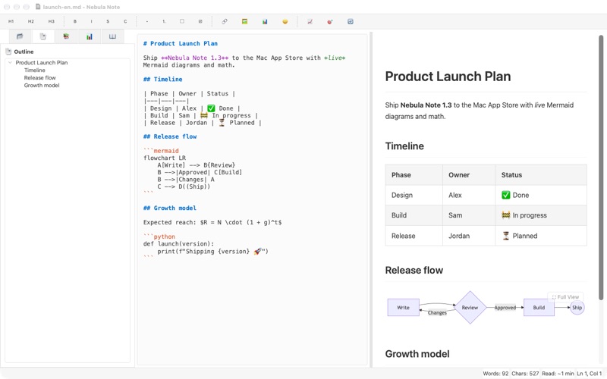Click the 'Planned' status cell in the preview

click(x=541, y=236)
